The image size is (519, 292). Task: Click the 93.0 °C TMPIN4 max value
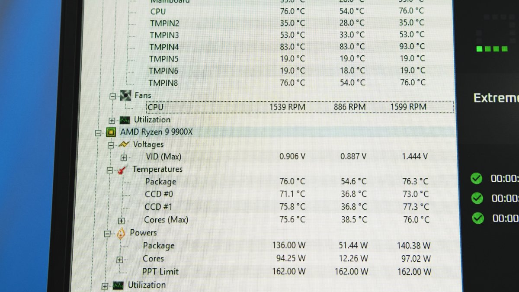point(412,46)
